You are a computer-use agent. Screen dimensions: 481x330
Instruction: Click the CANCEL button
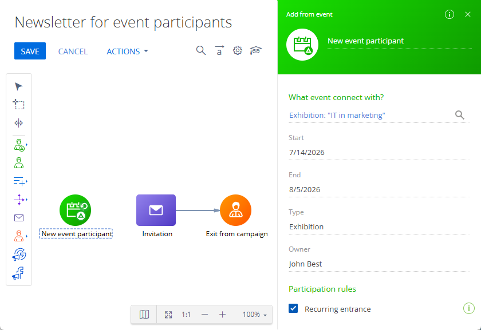(x=73, y=51)
